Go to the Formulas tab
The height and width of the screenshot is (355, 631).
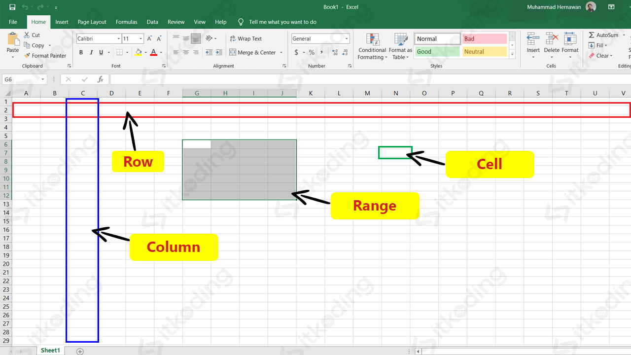127,22
